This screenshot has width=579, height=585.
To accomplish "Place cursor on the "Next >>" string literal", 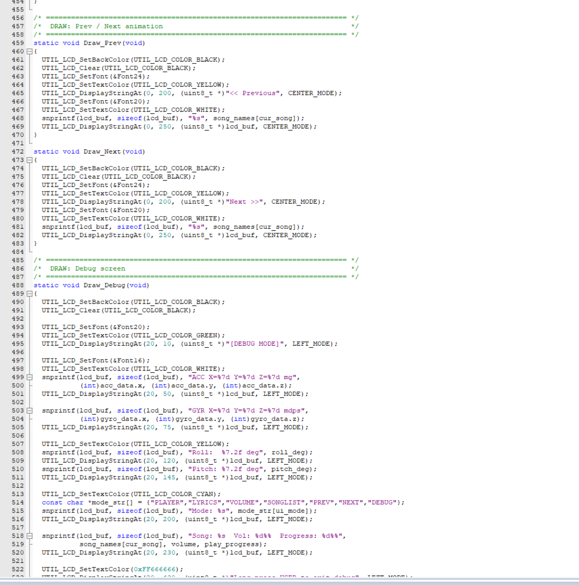I will click(x=244, y=202).
